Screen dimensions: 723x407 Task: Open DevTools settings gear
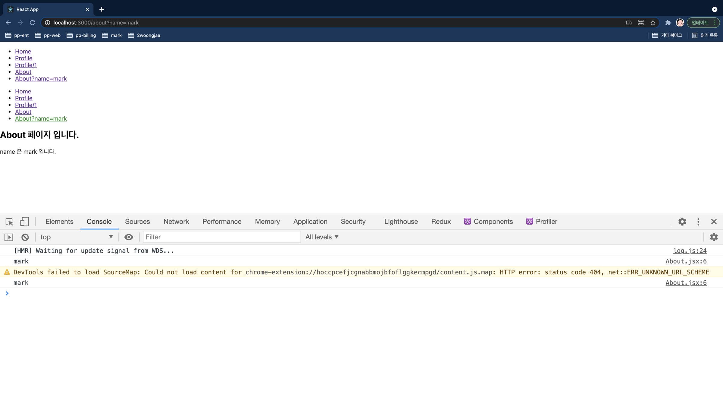pos(682,222)
